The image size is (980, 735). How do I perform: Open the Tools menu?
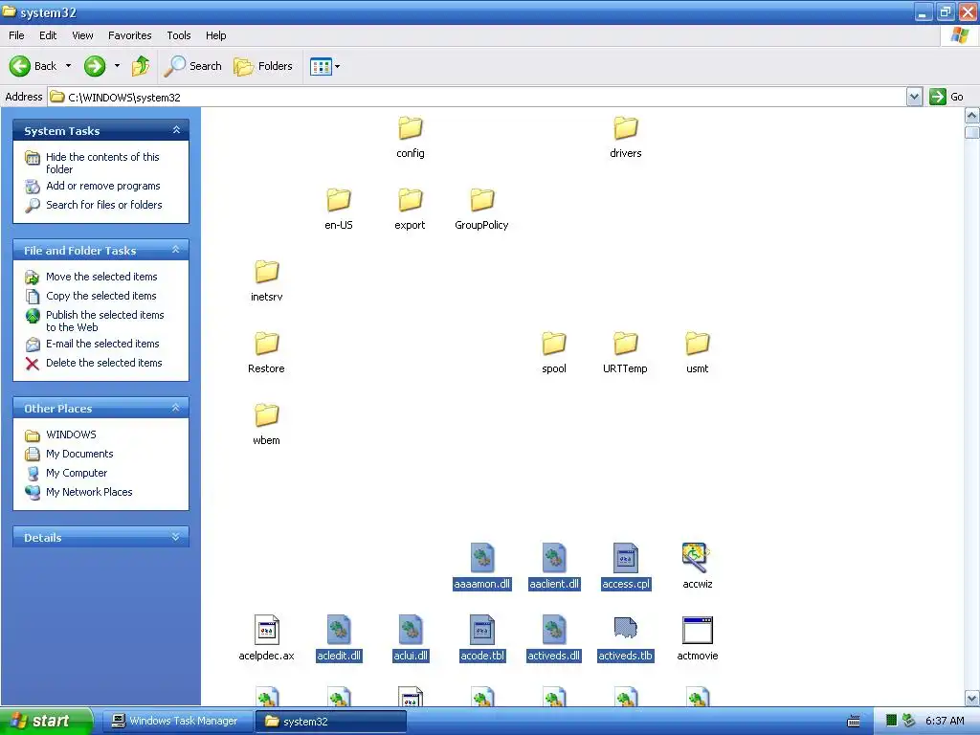click(x=179, y=35)
